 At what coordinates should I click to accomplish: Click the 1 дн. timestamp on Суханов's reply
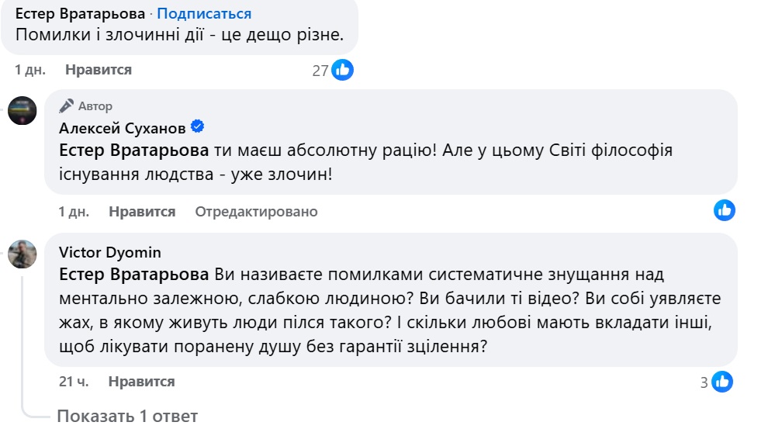pyautogui.click(x=74, y=211)
